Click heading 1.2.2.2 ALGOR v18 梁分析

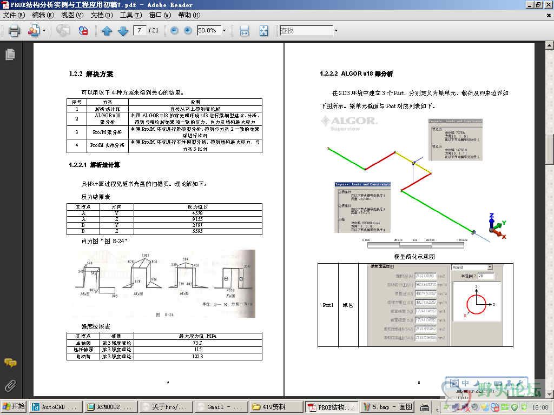click(x=356, y=73)
